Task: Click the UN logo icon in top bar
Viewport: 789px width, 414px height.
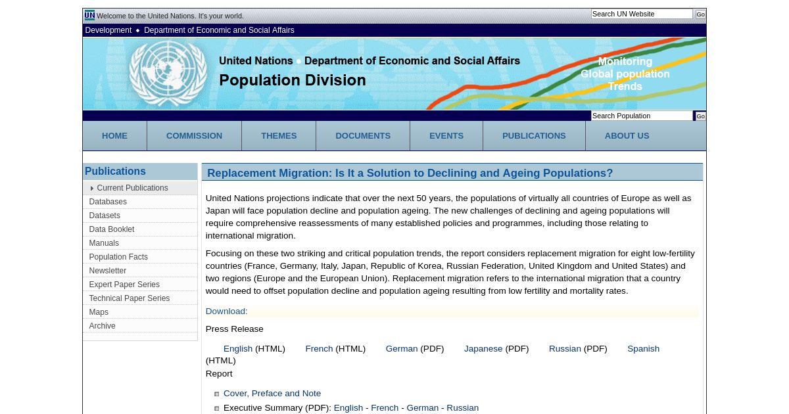Action: tap(89, 15)
